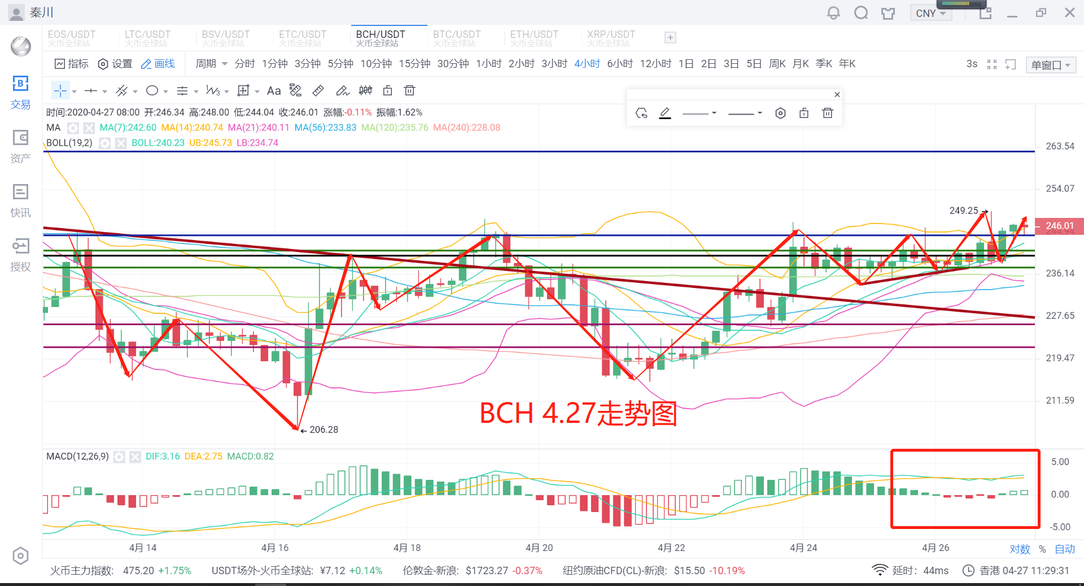Open the 资产 assets sidebar icon
Viewport: 1084px width, 586px height.
coord(20,147)
